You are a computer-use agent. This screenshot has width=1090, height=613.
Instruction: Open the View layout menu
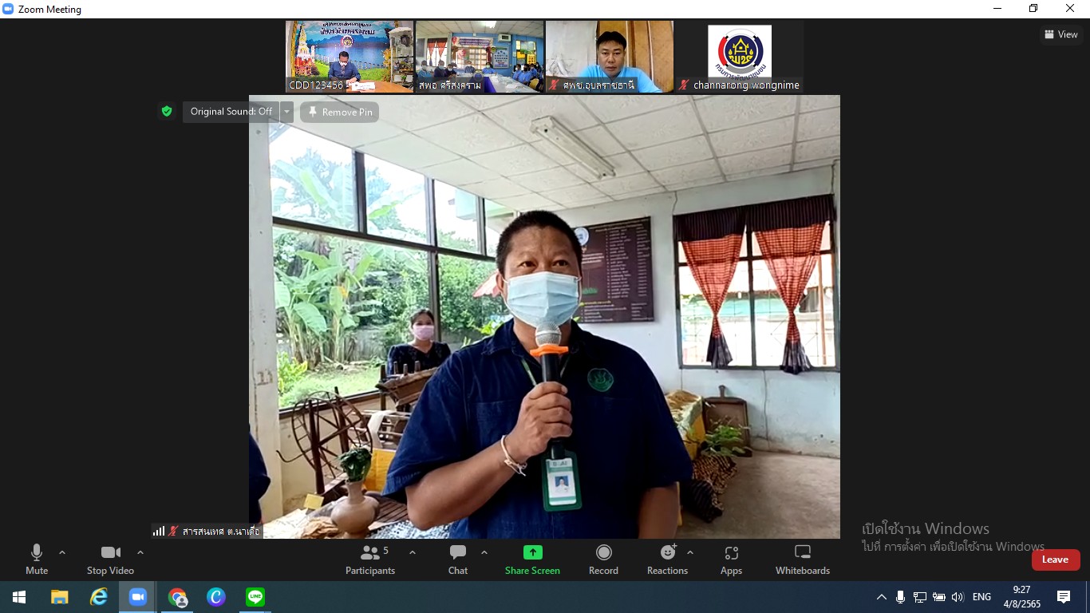coord(1061,34)
